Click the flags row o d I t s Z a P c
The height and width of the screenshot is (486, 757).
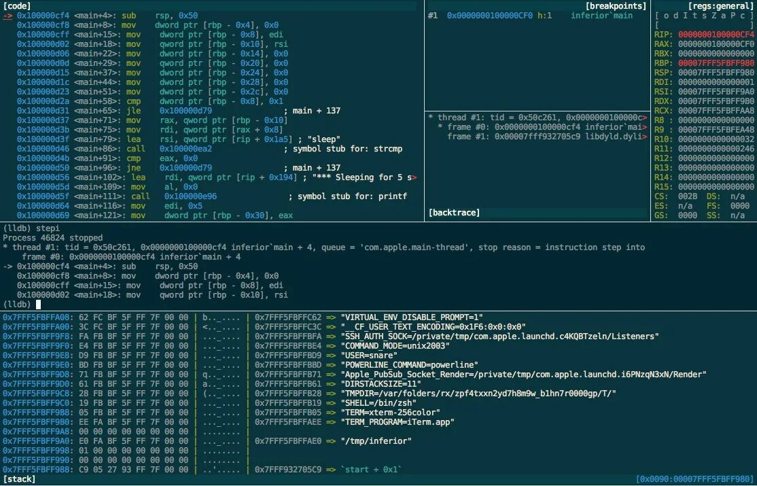pyautogui.click(x=704, y=16)
